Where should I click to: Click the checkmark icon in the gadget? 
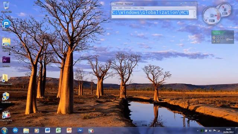(x=218, y=41)
